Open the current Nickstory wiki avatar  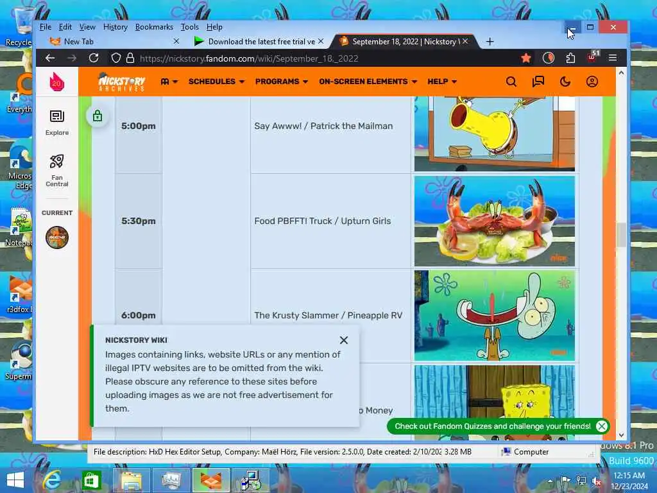(57, 238)
